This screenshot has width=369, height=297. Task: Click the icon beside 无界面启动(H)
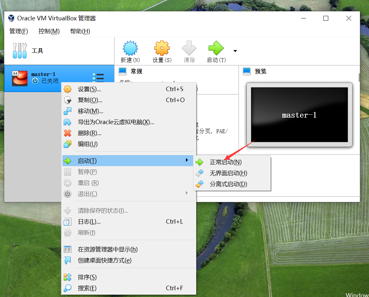[x=199, y=173]
